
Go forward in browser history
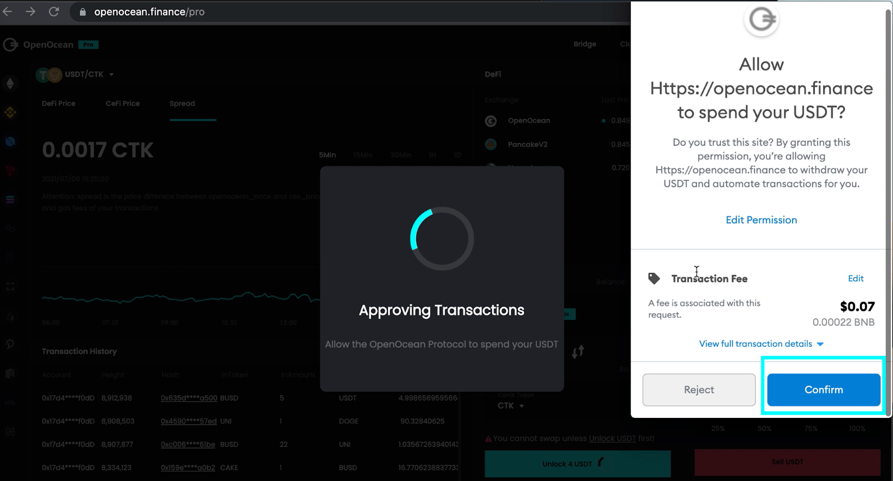coord(31,12)
